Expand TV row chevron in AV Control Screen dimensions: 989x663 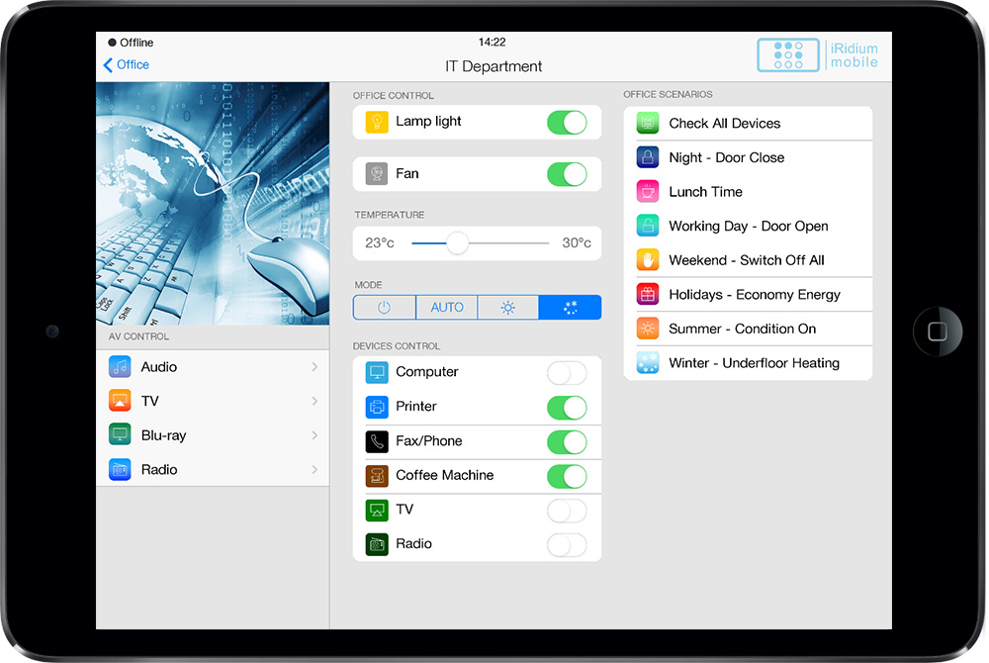coord(315,401)
